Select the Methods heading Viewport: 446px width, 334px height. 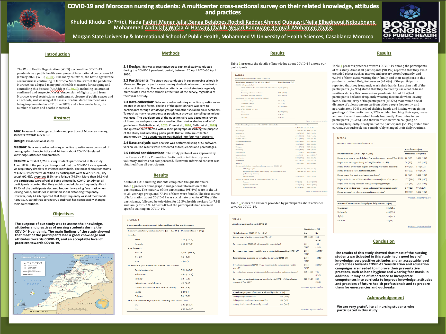tap(171, 53)
